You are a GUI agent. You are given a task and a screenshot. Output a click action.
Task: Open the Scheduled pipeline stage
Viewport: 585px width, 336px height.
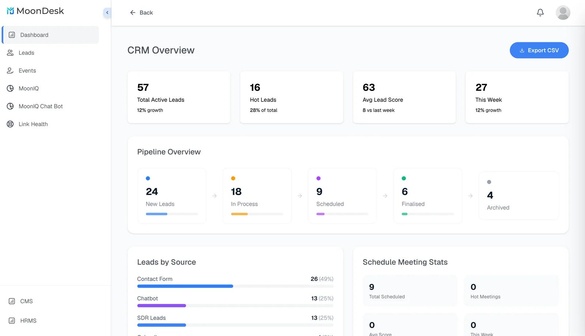[x=342, y=196]
